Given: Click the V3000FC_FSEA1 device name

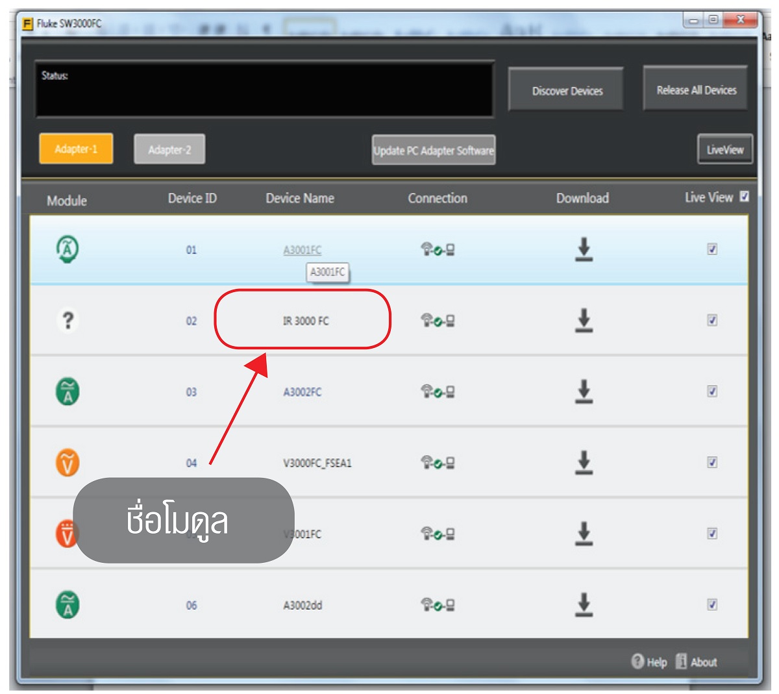Looking at the screenshot, I should click(317, 463).
